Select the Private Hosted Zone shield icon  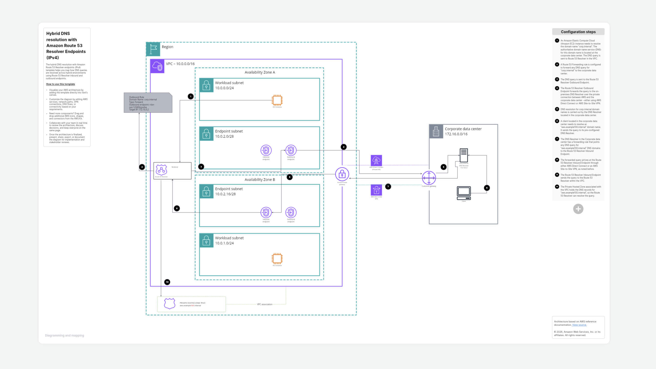tap(169, 304)
